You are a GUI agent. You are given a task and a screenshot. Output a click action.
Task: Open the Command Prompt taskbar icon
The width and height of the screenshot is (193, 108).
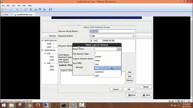pyautogui.click(x=64, y=105)
